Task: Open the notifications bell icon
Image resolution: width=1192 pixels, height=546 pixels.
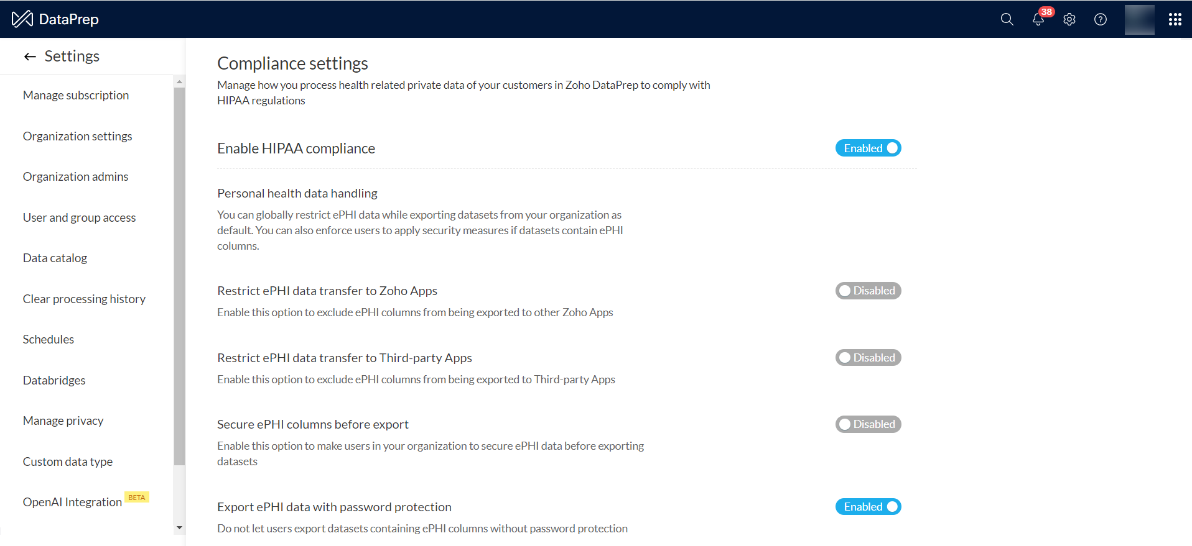Action: 1038,19
